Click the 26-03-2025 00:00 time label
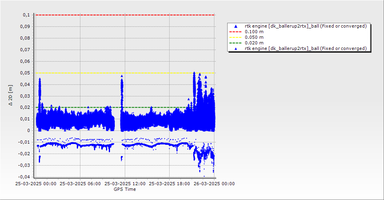Image resolution: width=384 pixels, height=200 pixels. pos(214,184)
